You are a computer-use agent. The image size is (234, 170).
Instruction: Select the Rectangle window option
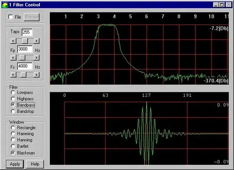click(13, 128)
